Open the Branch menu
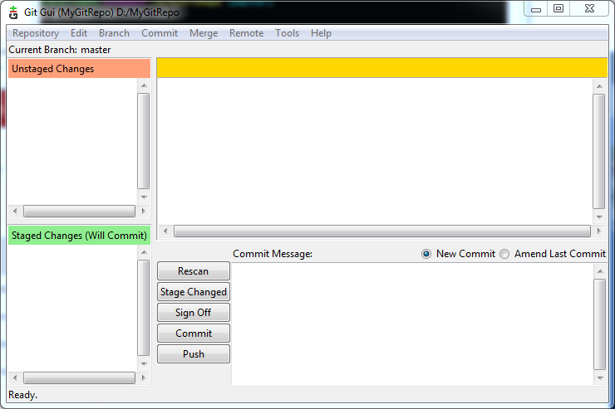This screenshot has width=615, height=409. [114, 33]
